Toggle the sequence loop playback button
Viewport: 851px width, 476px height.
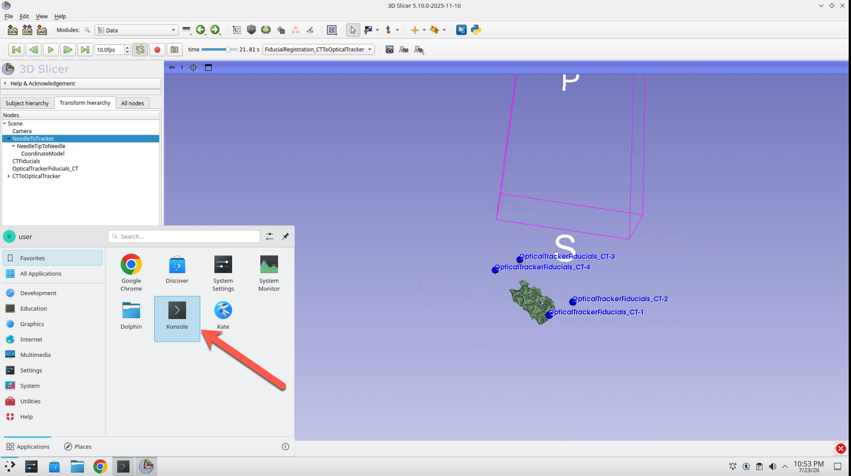pyautogui.click(x=140, y=49)
